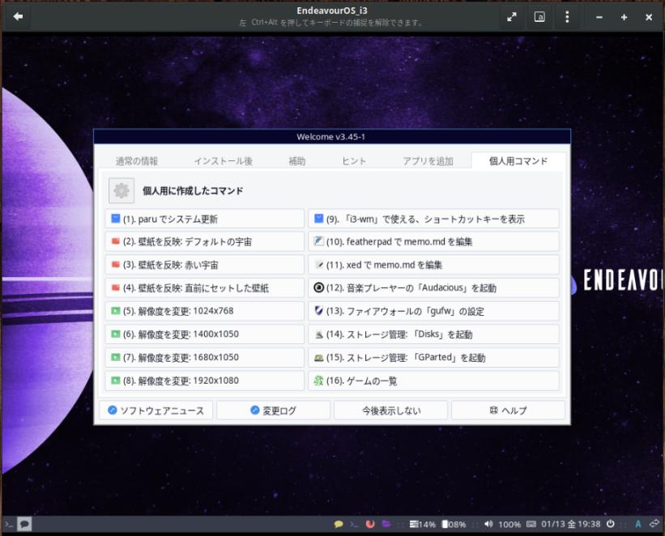Click the CPU usage 08% indicator

point(454,525)
